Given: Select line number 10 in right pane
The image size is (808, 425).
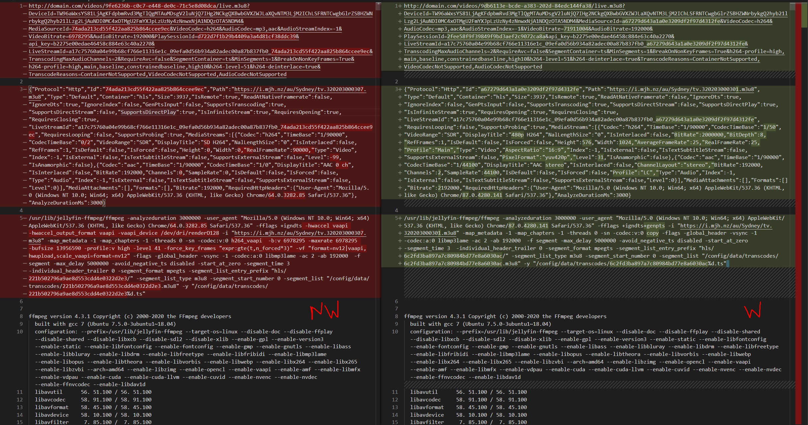Looking at the screenshot, I should 395,332.
